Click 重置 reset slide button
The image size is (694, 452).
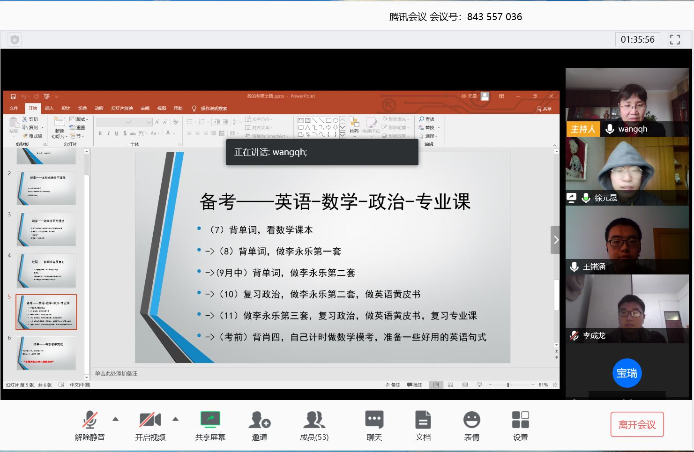(x=77, y=127)
